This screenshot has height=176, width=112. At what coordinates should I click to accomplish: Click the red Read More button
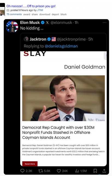pos(30,164)
